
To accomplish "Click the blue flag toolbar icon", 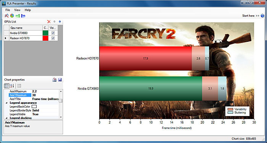I will (23, 16).
